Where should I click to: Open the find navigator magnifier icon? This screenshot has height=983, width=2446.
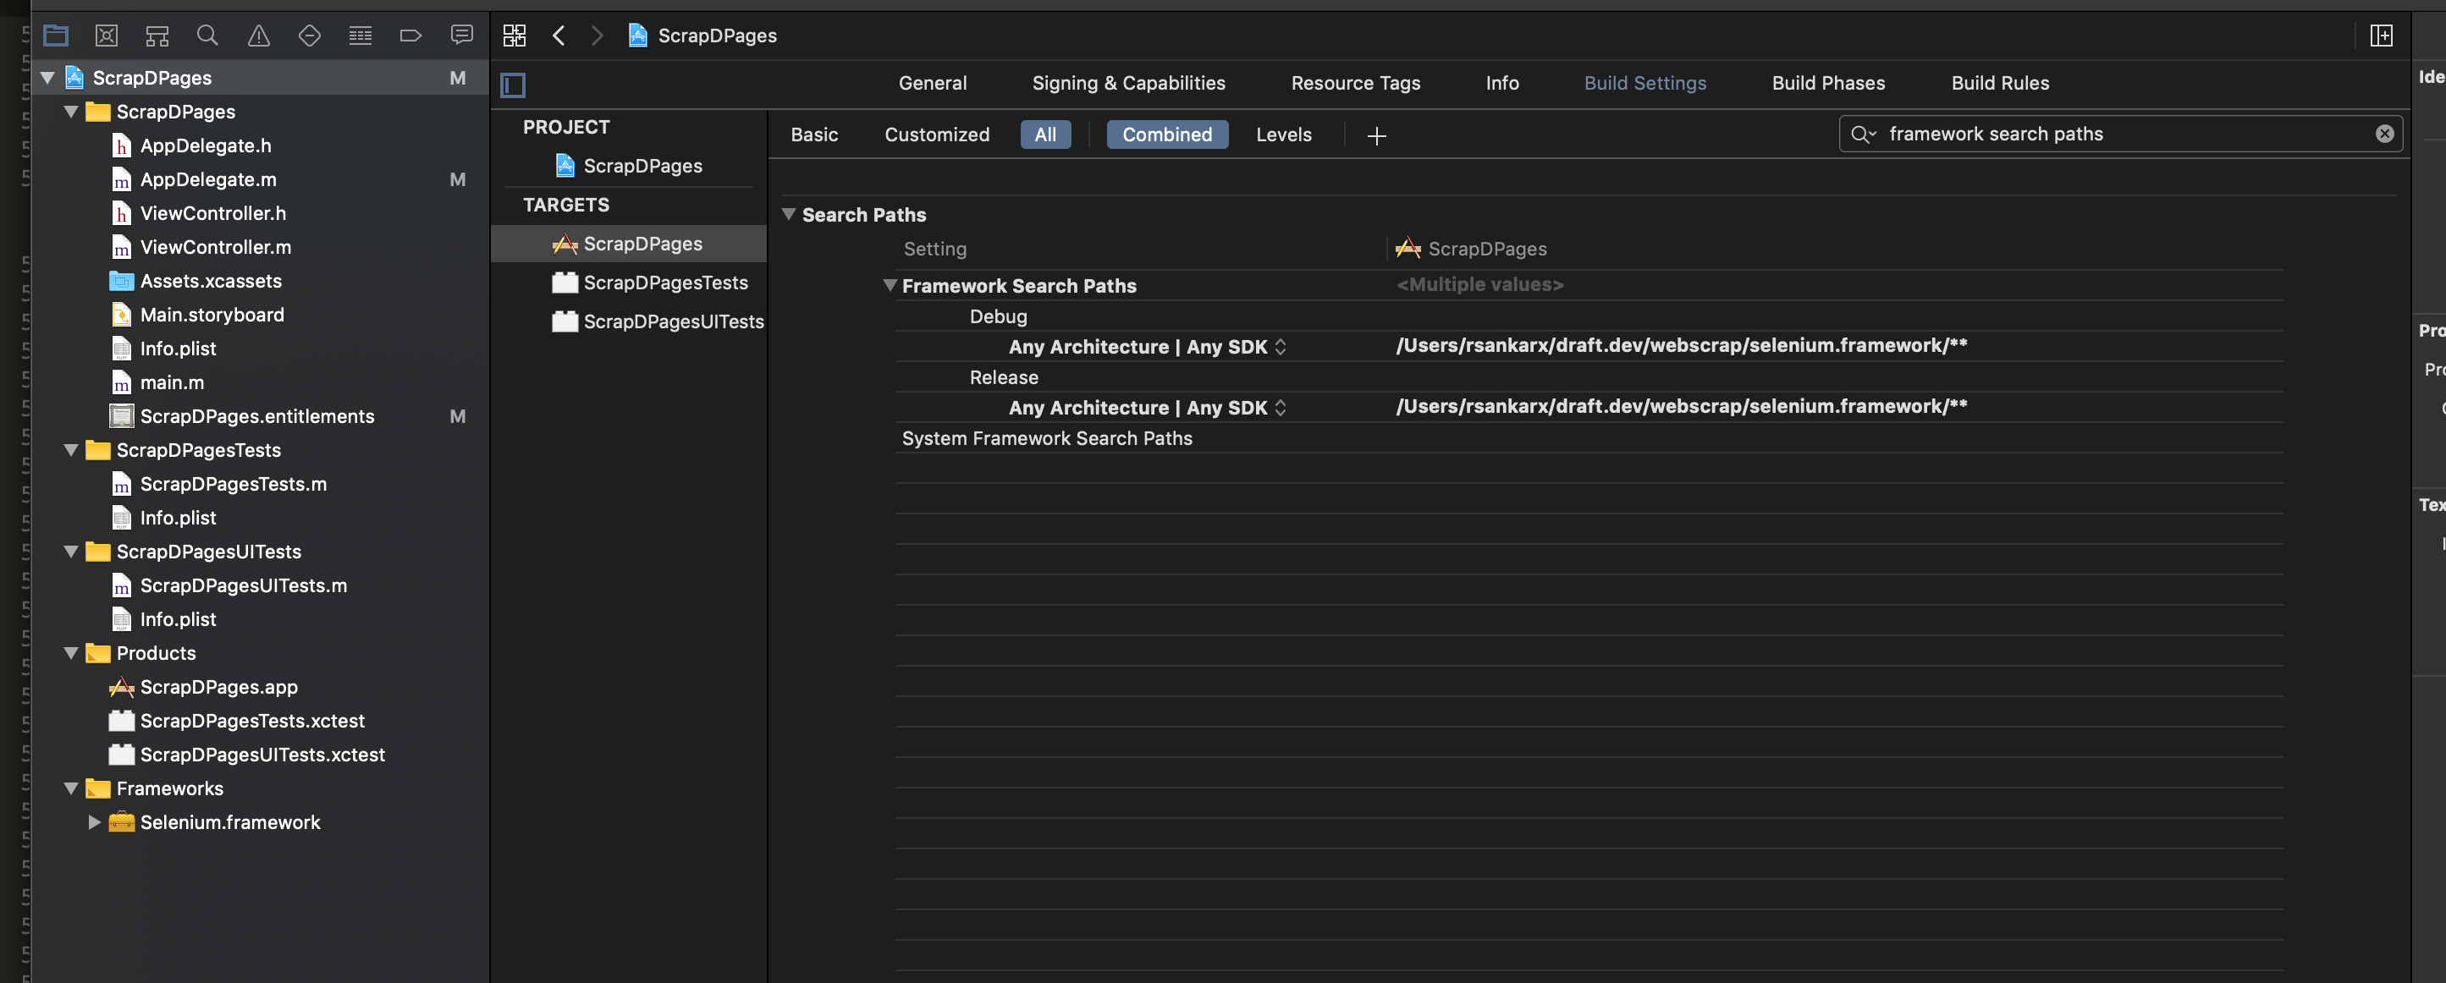tap(207, 36)
